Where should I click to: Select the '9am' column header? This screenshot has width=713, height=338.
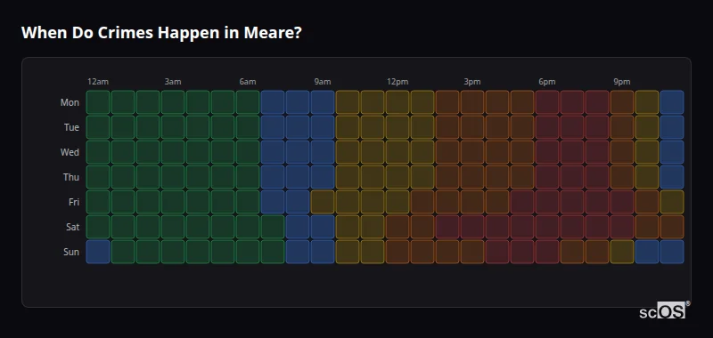coord(323,82)
